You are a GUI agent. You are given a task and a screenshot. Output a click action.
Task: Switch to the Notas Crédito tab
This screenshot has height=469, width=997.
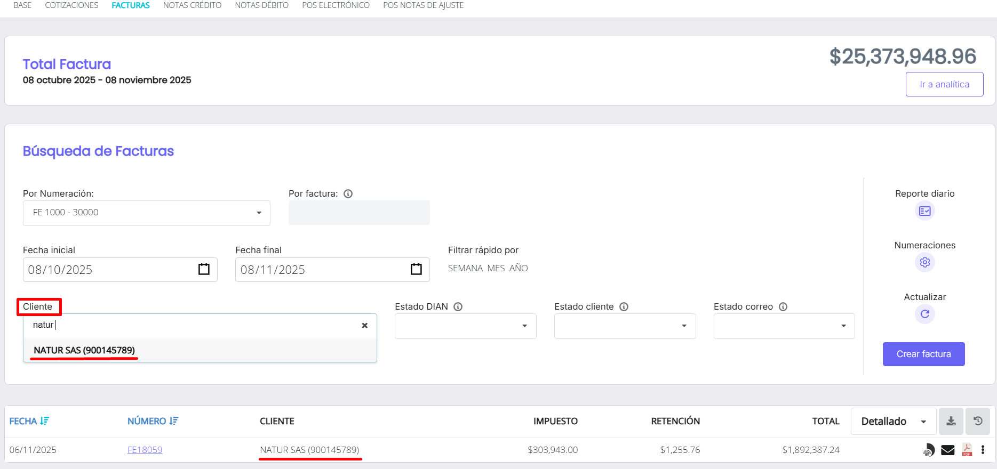coord(192,5)
